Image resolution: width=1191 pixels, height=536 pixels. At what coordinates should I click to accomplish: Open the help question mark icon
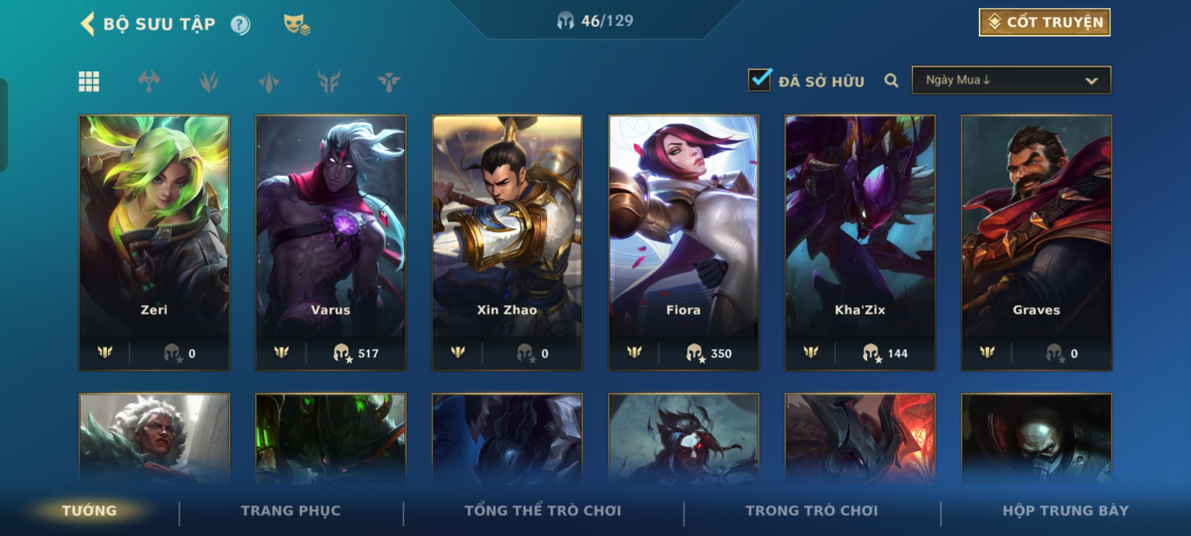coord(240,24)
